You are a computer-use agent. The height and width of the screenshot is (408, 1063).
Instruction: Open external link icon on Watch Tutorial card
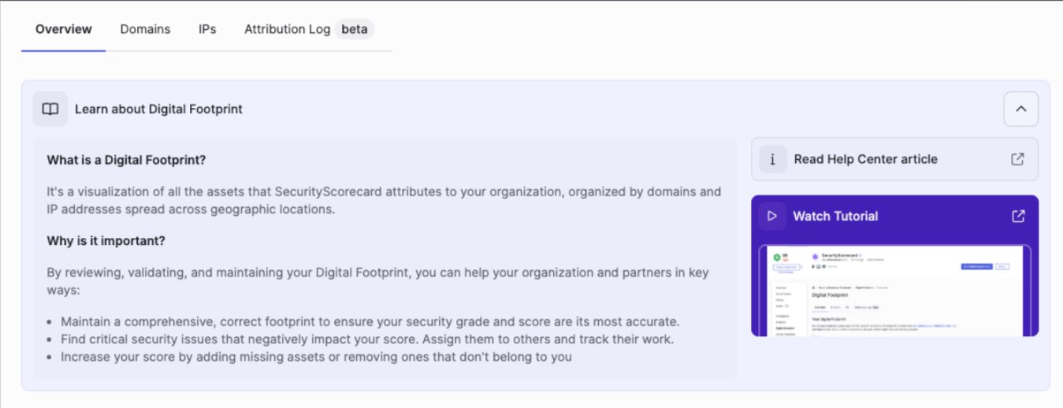point(1018,216)
